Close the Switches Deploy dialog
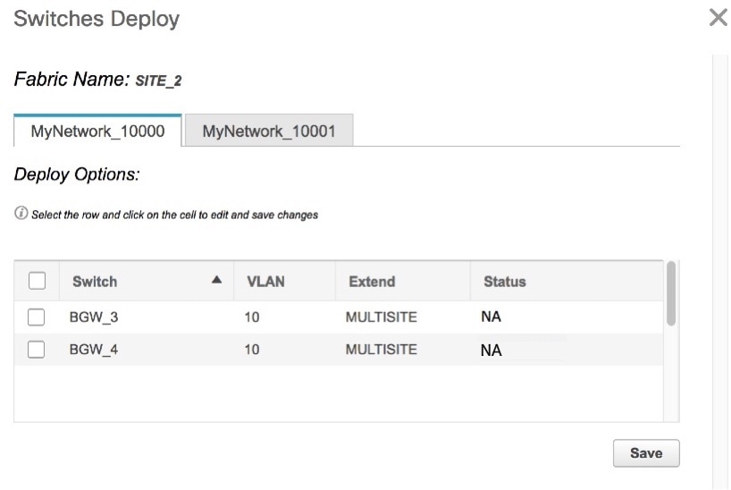 click(718, 17)
